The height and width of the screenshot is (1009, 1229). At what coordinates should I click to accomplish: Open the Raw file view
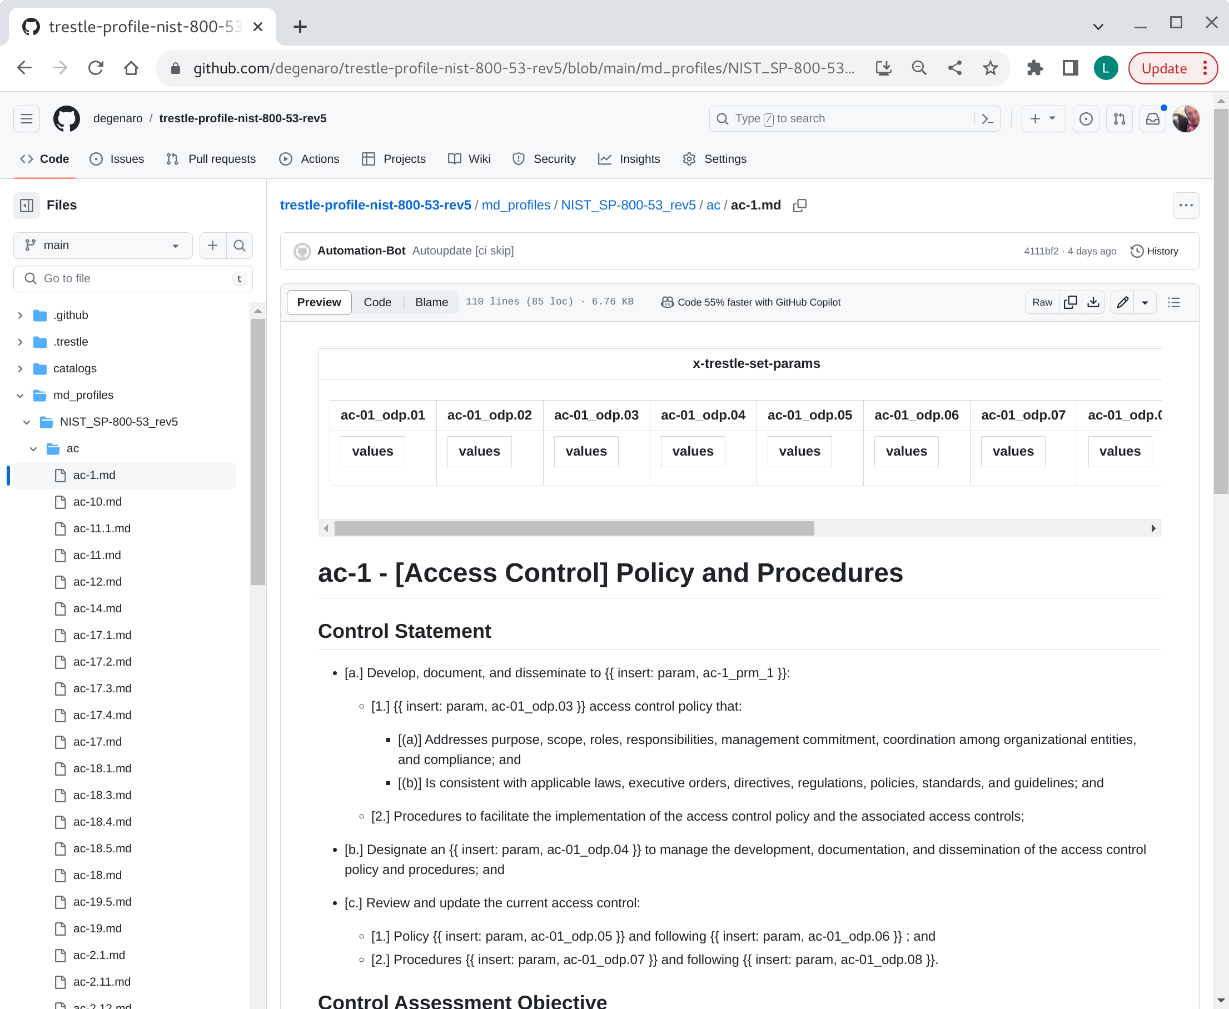[x=1042, y=302]
